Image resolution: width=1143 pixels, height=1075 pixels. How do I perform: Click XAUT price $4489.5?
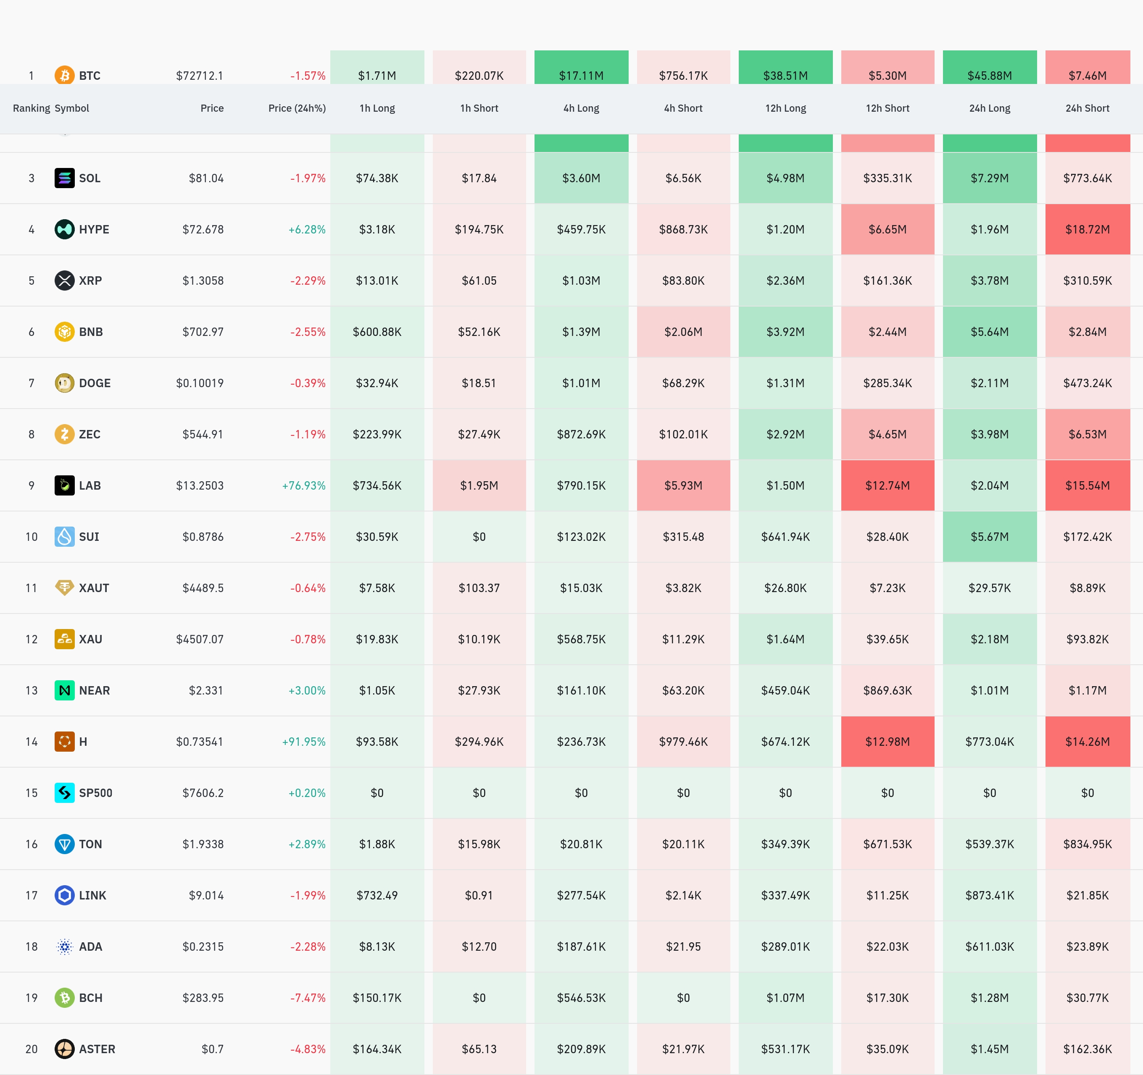click(203, 588)
